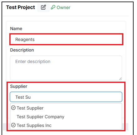
Task: Focus the Supplier search box showing Test Su
Action: tap(66, 97)
